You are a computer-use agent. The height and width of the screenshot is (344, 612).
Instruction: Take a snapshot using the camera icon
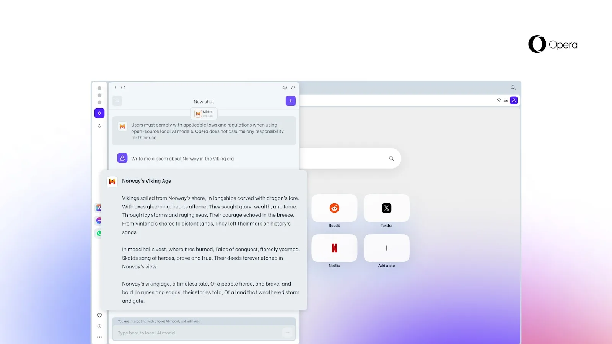tap(499, 100)
